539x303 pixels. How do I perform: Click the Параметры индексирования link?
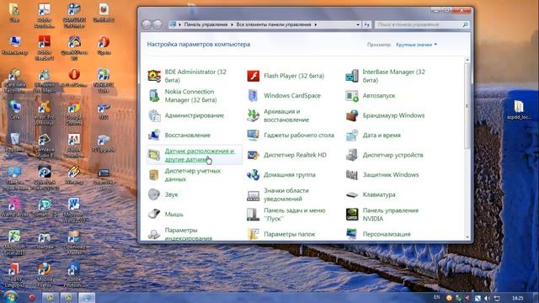coord(188,234)
